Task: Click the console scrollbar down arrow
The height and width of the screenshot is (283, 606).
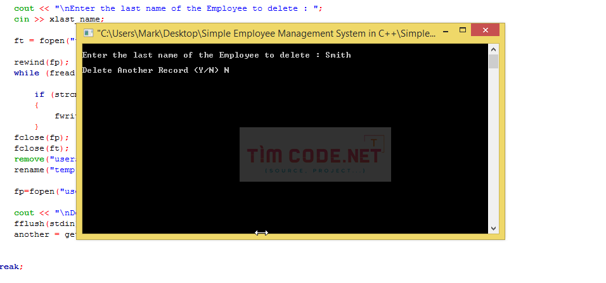Action: coord(494,228)
